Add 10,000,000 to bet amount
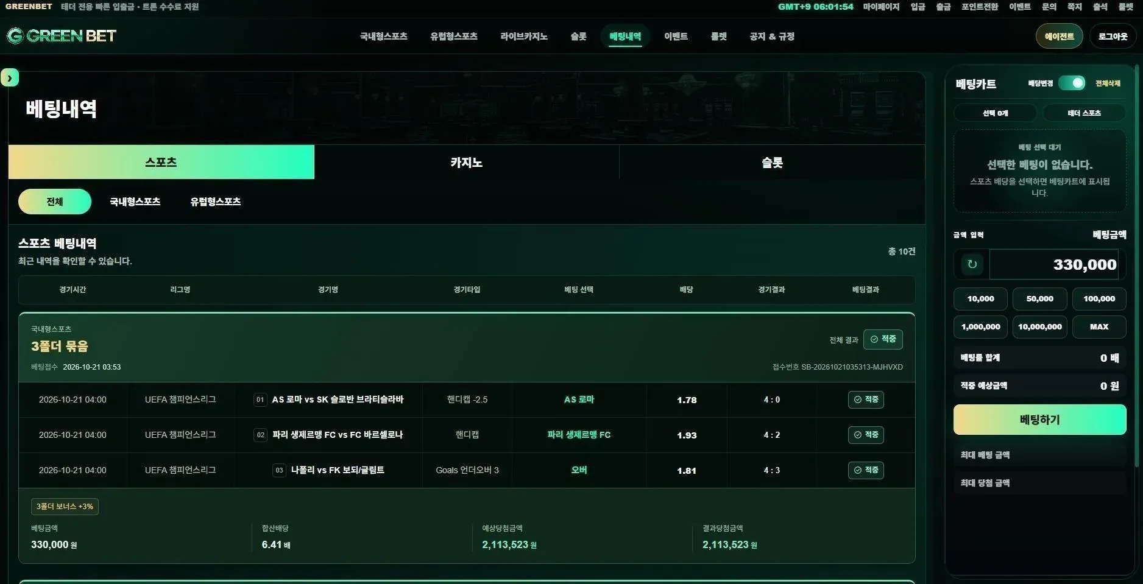1143x584 pixels. click(1039, 327)
